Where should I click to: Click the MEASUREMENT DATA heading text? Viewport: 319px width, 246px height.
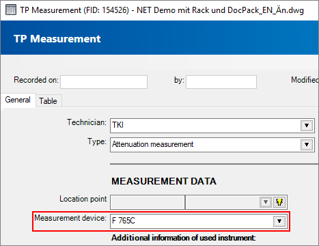coord(164,181)
